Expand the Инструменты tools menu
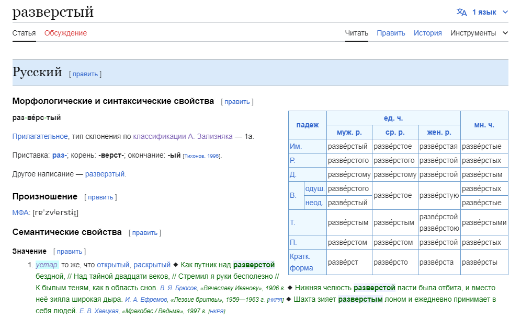 [479, 33]
